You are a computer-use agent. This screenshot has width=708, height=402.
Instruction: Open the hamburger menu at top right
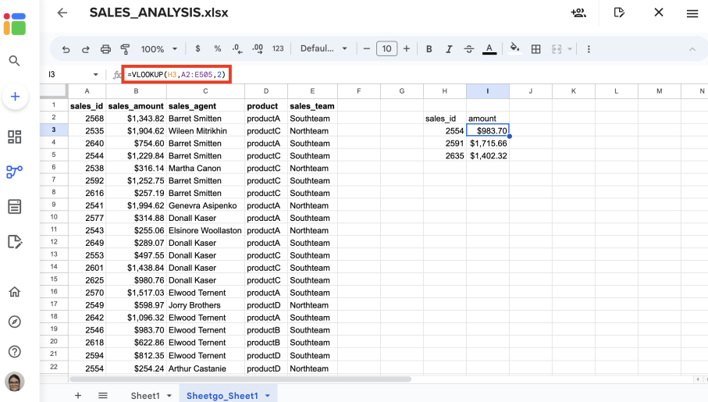[x=692, y=13]
